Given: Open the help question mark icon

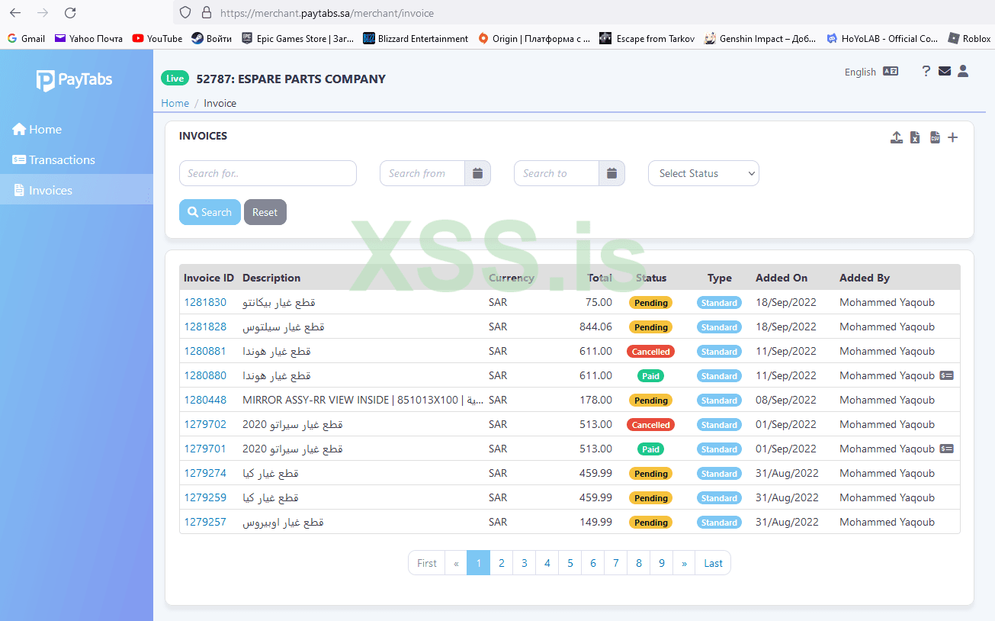Looking at the screenshot, I should click(926, 71).
